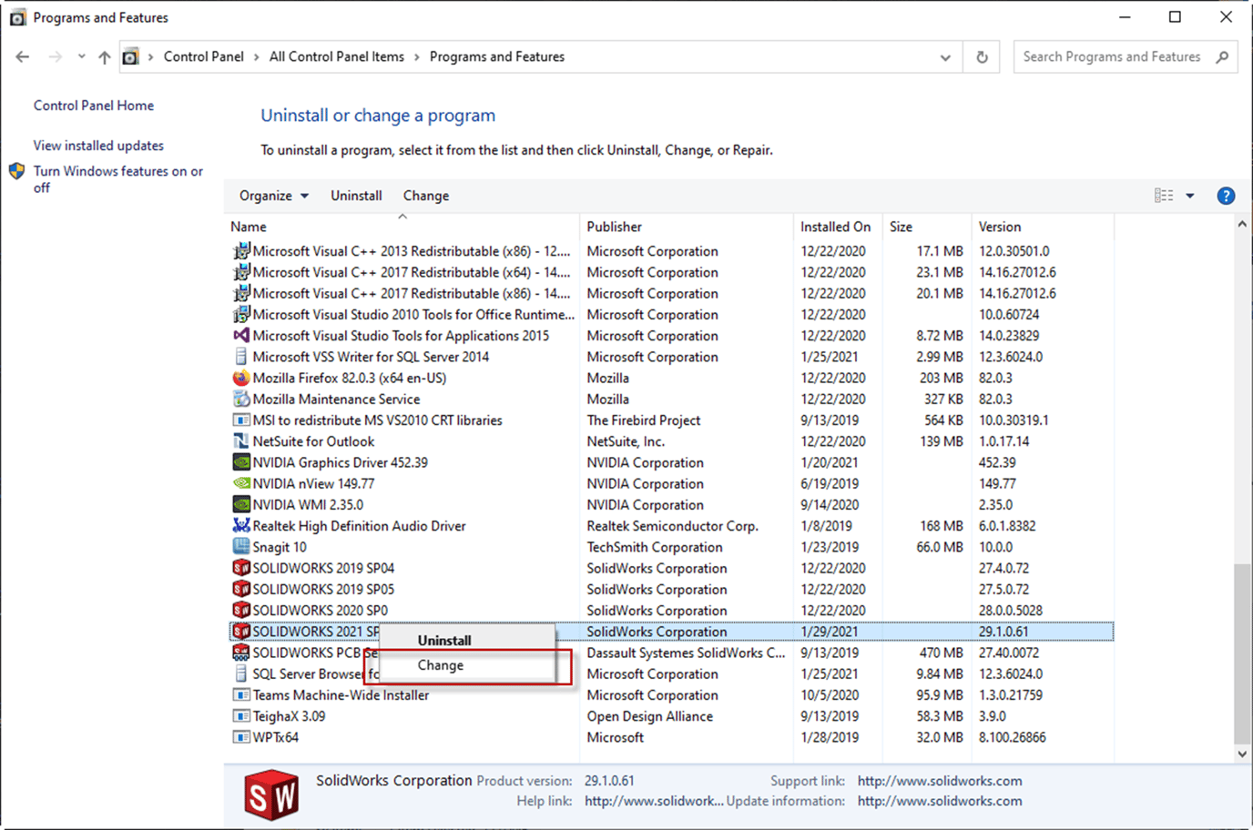Click inside the Search Programs and Features box
The image size is (1253, 830).
pos(1113,56)
